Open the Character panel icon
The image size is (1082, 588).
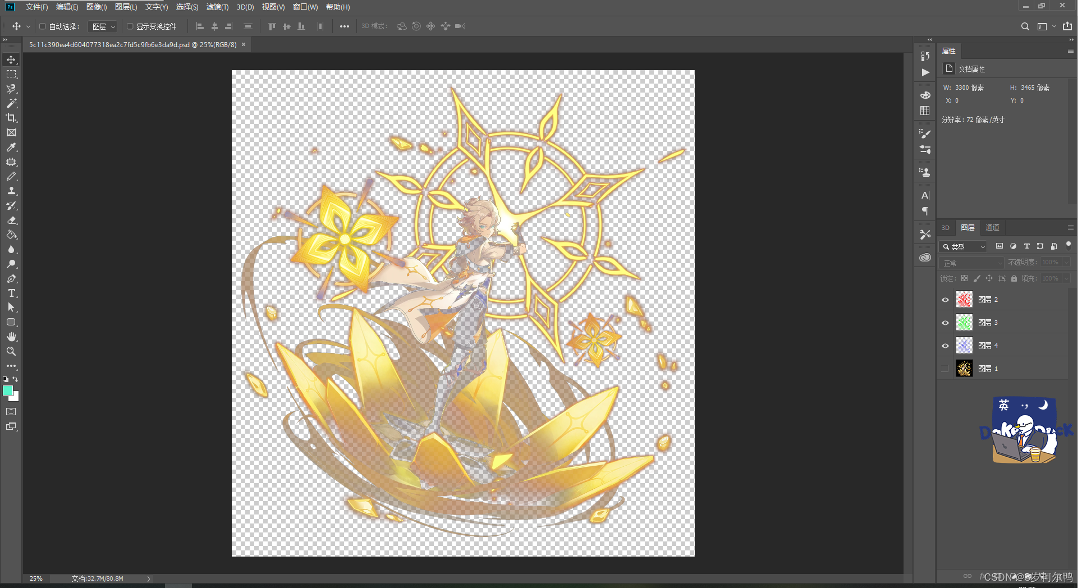tap(925, 195)
